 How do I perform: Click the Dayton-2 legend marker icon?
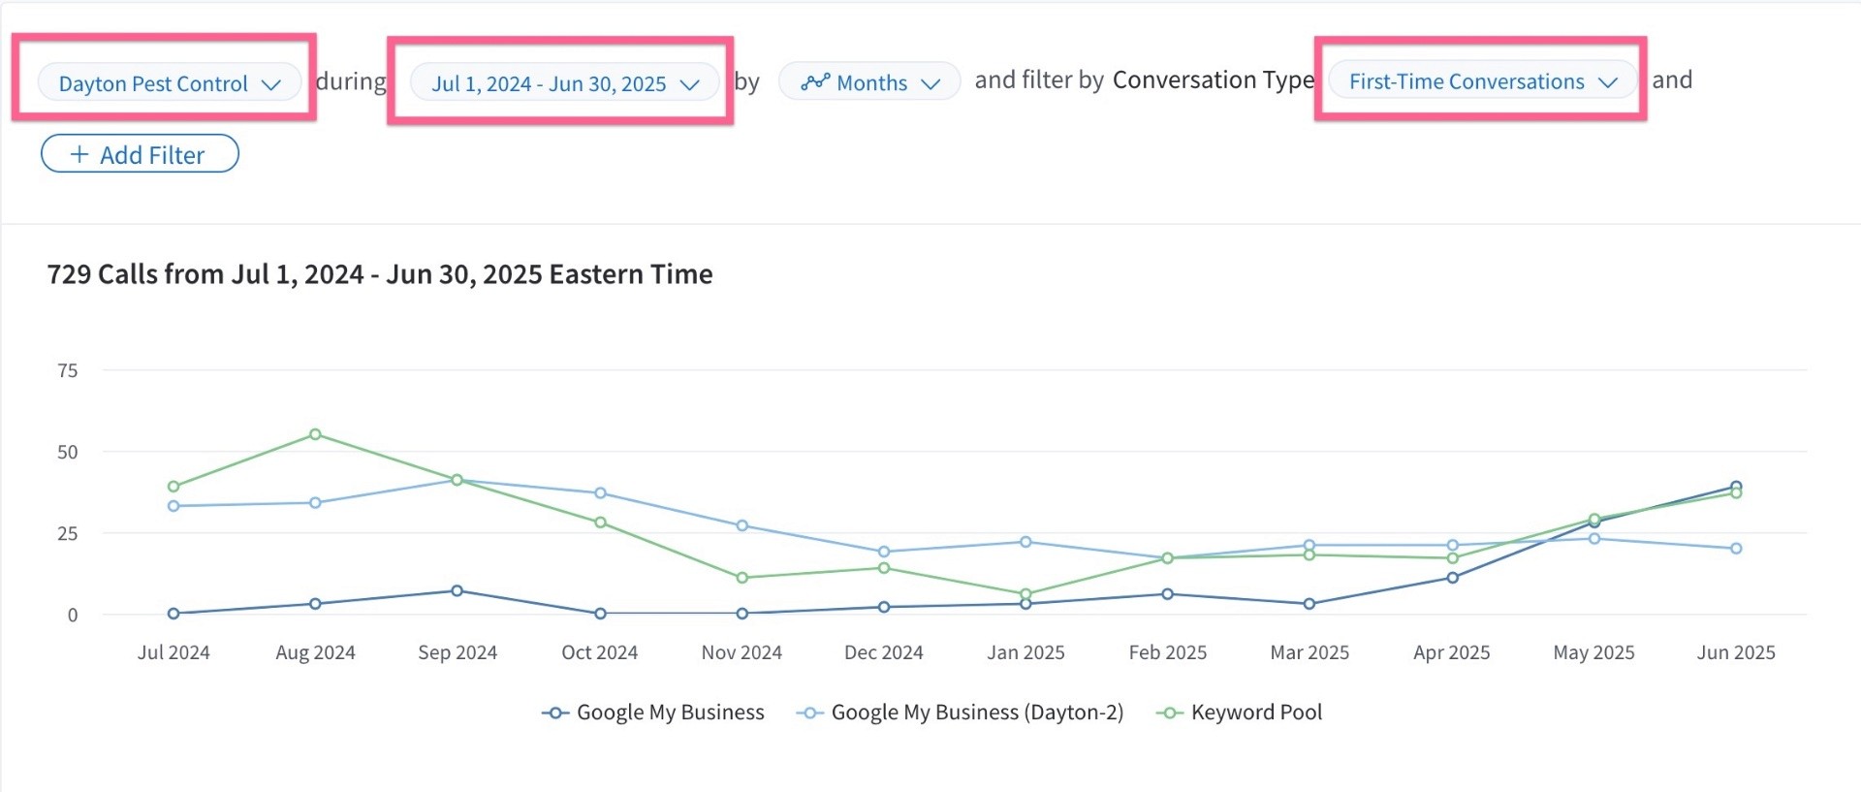tap(809, 713)
